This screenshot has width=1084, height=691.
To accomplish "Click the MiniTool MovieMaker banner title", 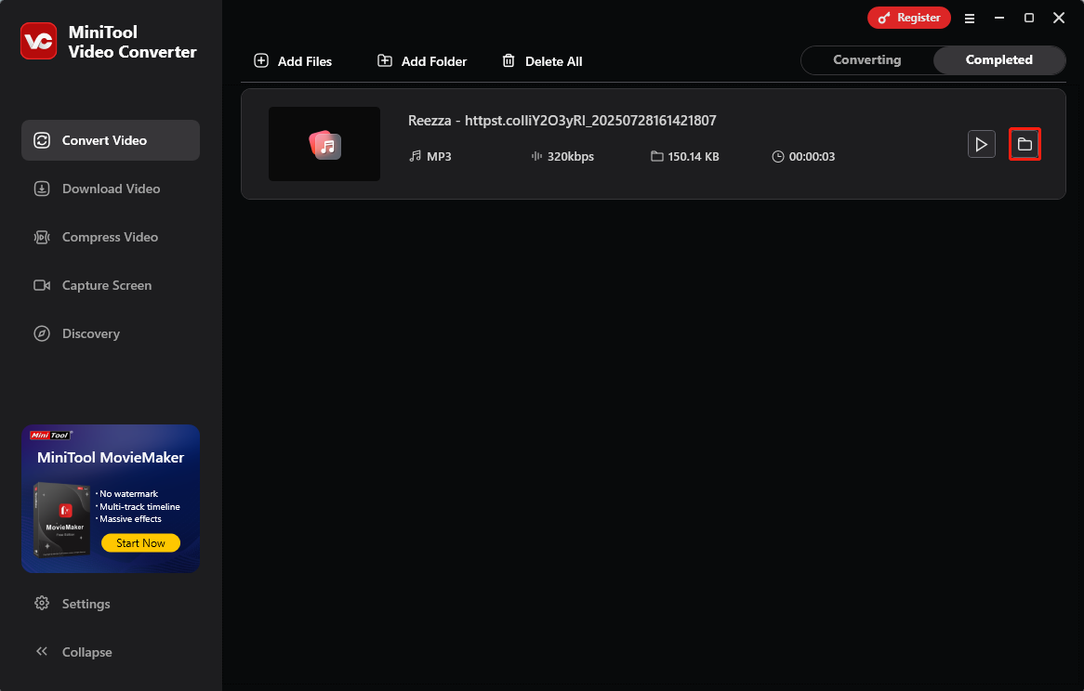I will (111, 458).
